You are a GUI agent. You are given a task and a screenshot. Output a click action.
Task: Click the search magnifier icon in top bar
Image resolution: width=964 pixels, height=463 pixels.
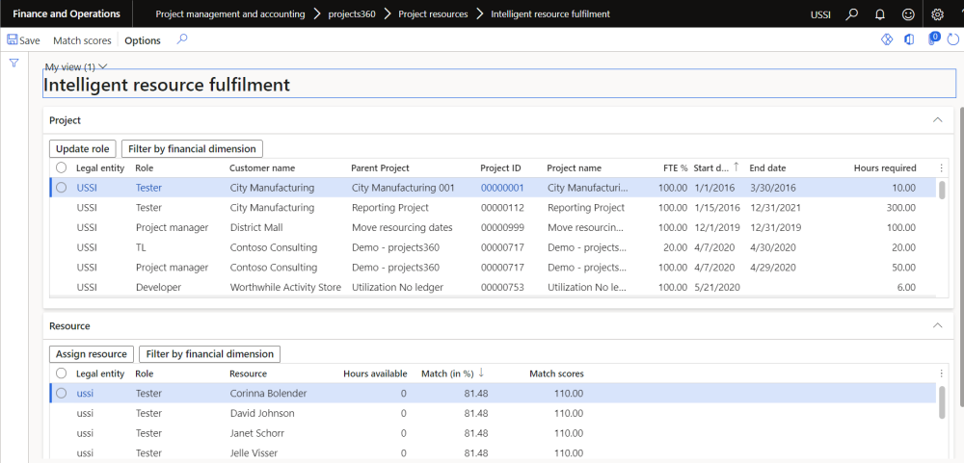pos(851,14)
